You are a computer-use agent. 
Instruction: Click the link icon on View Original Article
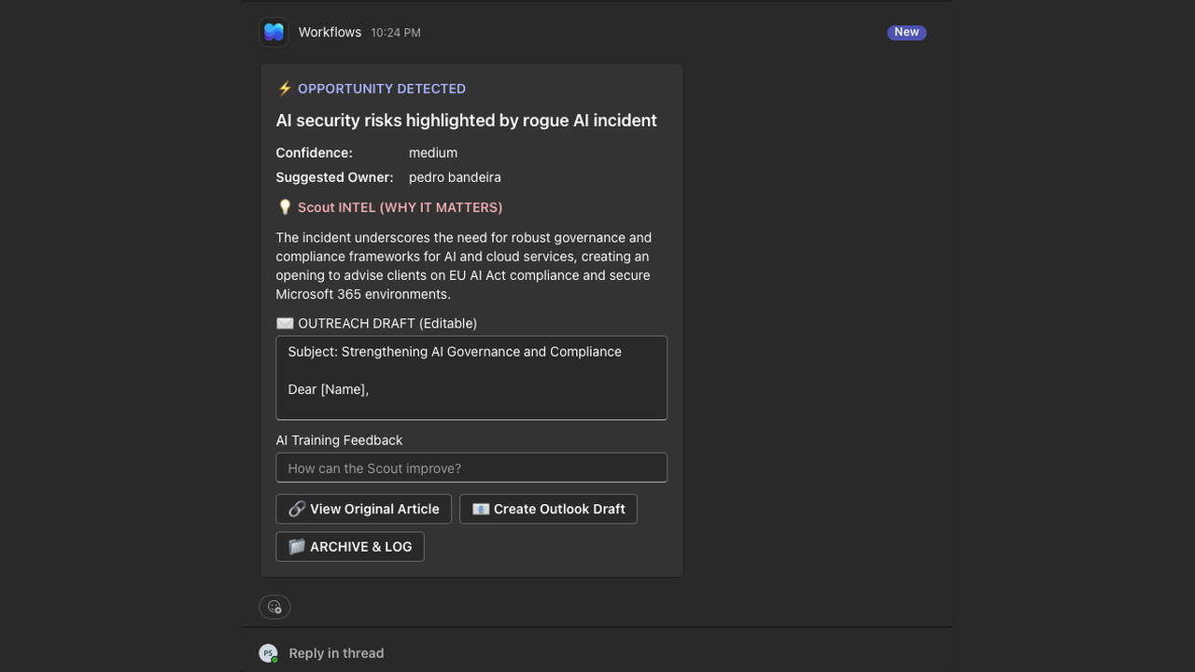coord(297,509)
